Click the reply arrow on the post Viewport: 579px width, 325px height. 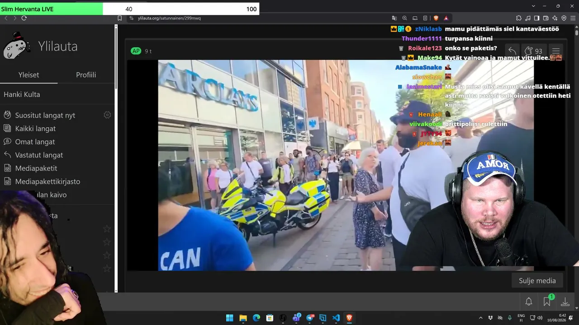pyautogui.click(x=512, y=51)
